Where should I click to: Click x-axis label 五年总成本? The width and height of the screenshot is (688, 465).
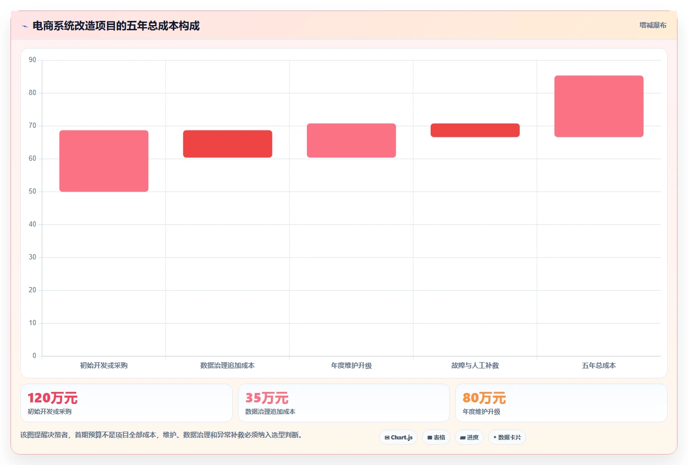[599, 365]
